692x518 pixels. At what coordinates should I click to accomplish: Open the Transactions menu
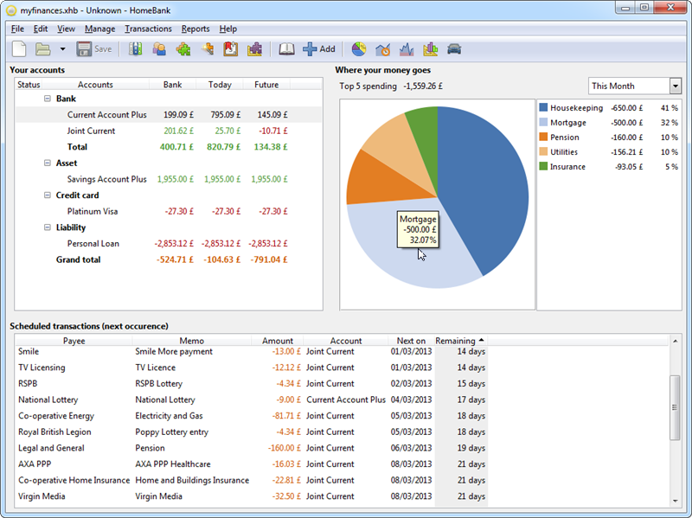pos(148,29)
